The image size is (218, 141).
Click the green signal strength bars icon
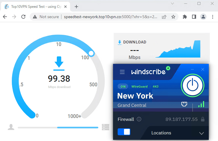point(201,104)
